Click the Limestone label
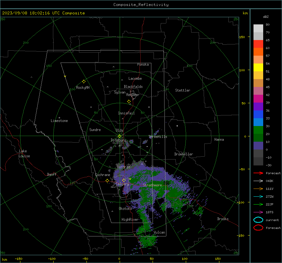 point(59,121)
